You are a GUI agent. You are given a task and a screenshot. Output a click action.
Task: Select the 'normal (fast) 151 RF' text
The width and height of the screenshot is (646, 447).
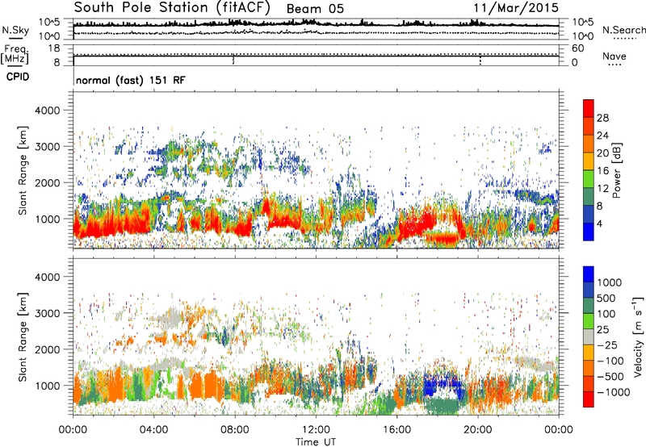click(x=131, y=80)
